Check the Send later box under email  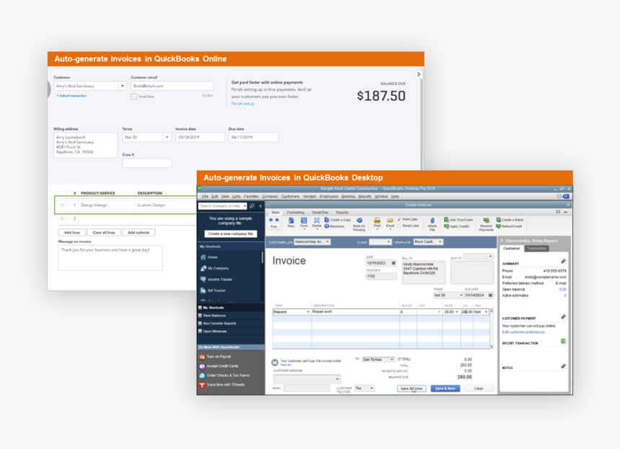pos(134,96)
